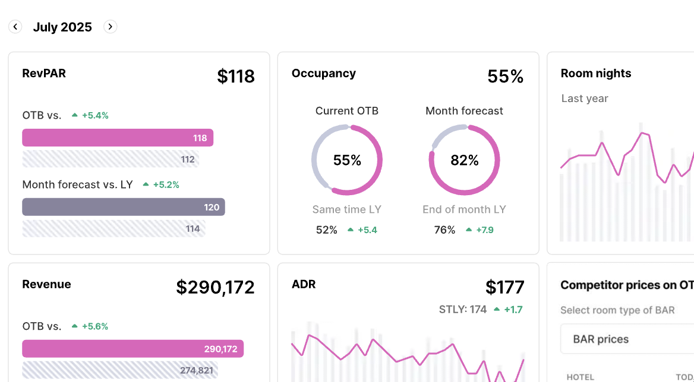Click Occupancy card title

point(324,74)
